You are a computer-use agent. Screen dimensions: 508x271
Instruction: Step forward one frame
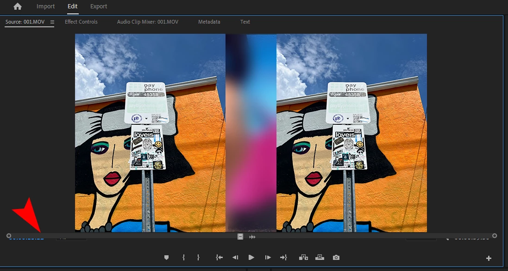click(268, 258)
